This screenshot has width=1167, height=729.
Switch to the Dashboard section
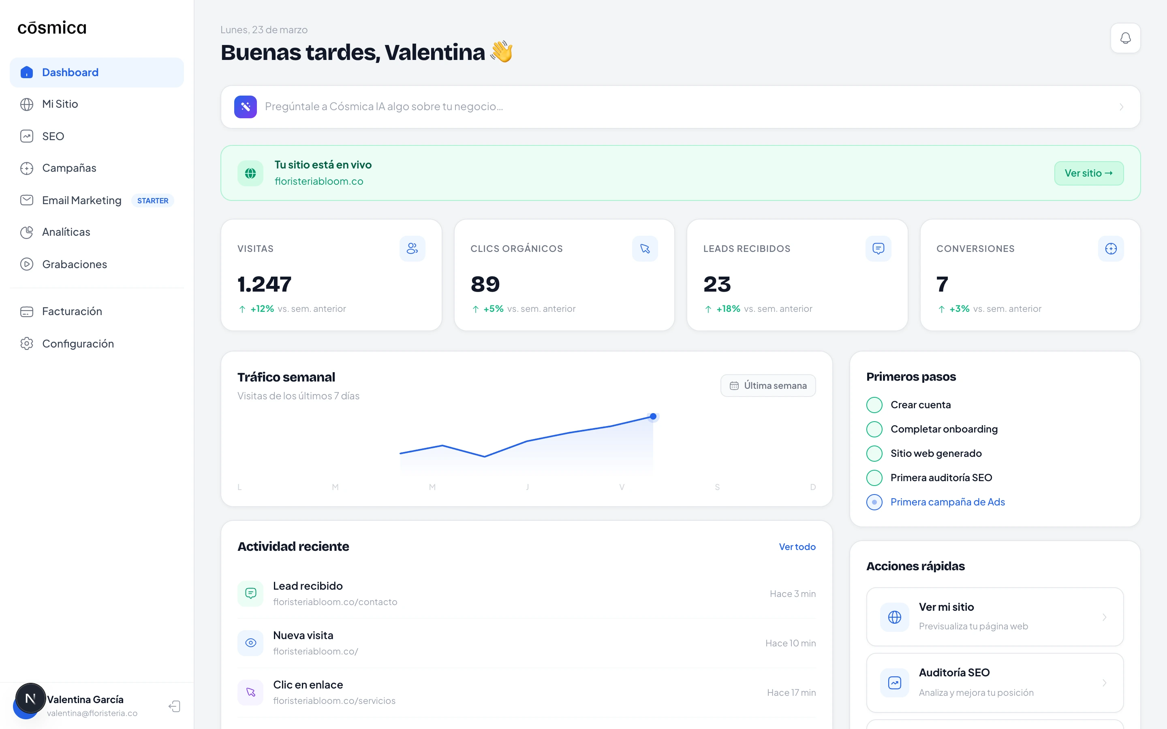[70, 72]
